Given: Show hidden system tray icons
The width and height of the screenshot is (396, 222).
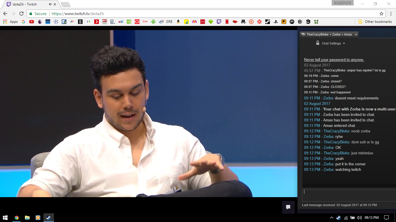Looking at the screenshot, I should point(332,218).
